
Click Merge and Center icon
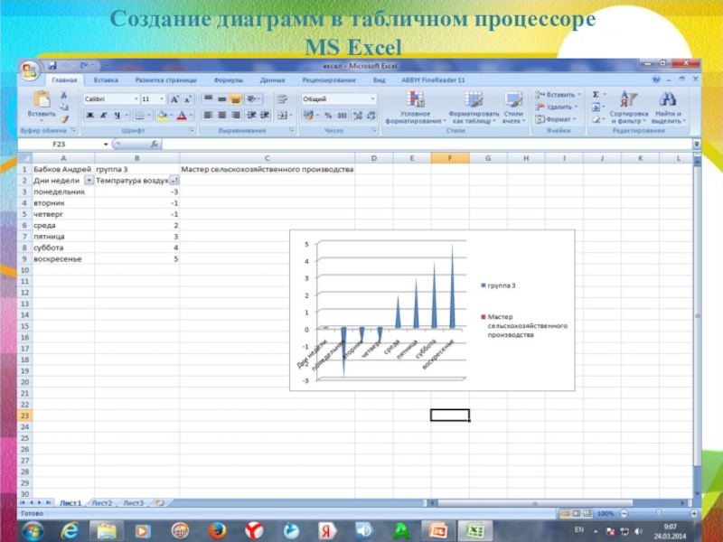point(282,116)
